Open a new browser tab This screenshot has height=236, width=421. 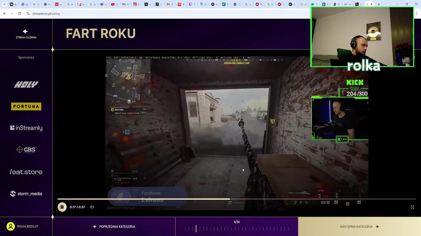[379, 4]
